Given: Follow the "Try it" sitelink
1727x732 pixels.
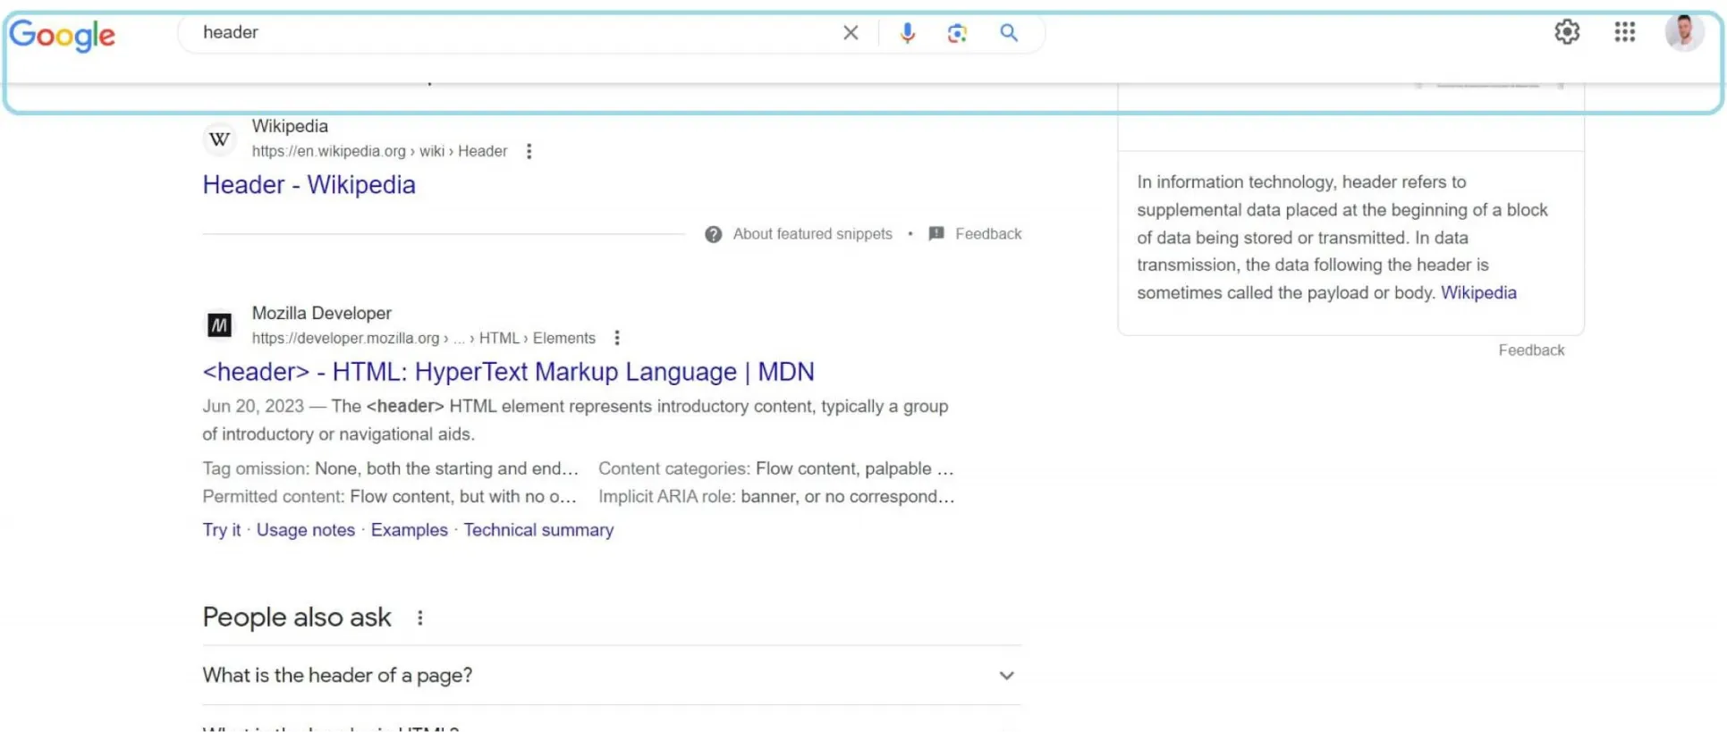Looking at the screenshot, I should (x=222, y=530).
